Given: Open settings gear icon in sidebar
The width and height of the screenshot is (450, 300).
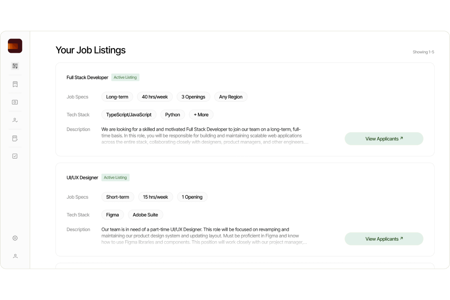Looking at the screenshot, I should tap(15, 238).
